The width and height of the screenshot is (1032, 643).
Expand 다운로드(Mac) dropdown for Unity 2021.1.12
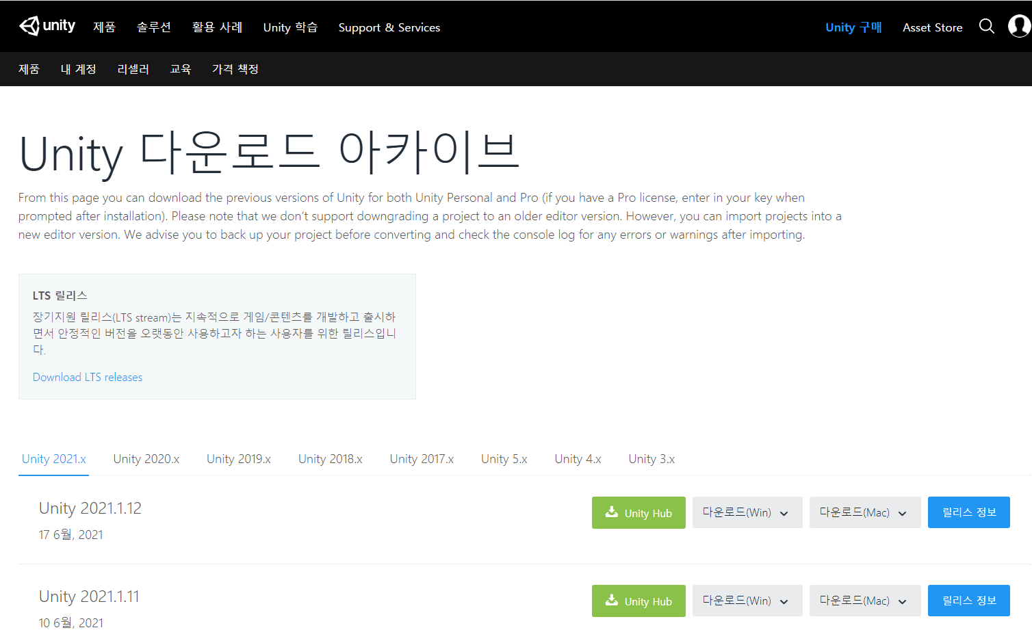865,512
